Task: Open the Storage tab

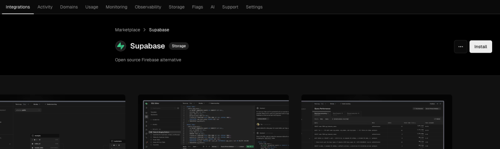Action: pos(176,7)
